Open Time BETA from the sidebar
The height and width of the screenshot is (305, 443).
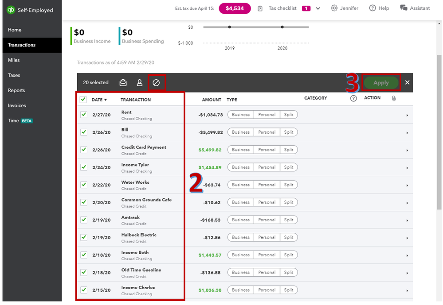point(32,121)
